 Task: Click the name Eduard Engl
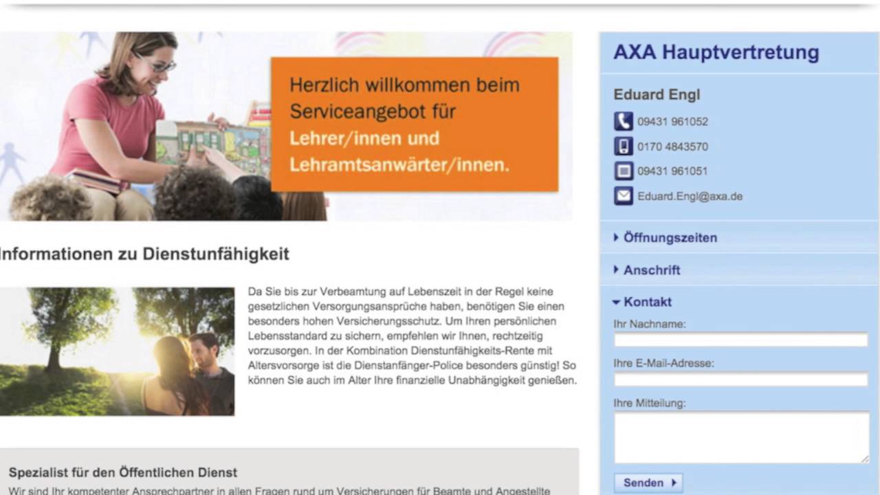pos(657,95)
